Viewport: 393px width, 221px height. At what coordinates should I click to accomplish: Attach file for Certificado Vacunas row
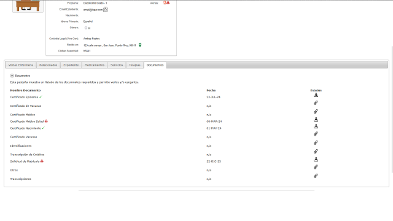(316, 134)
